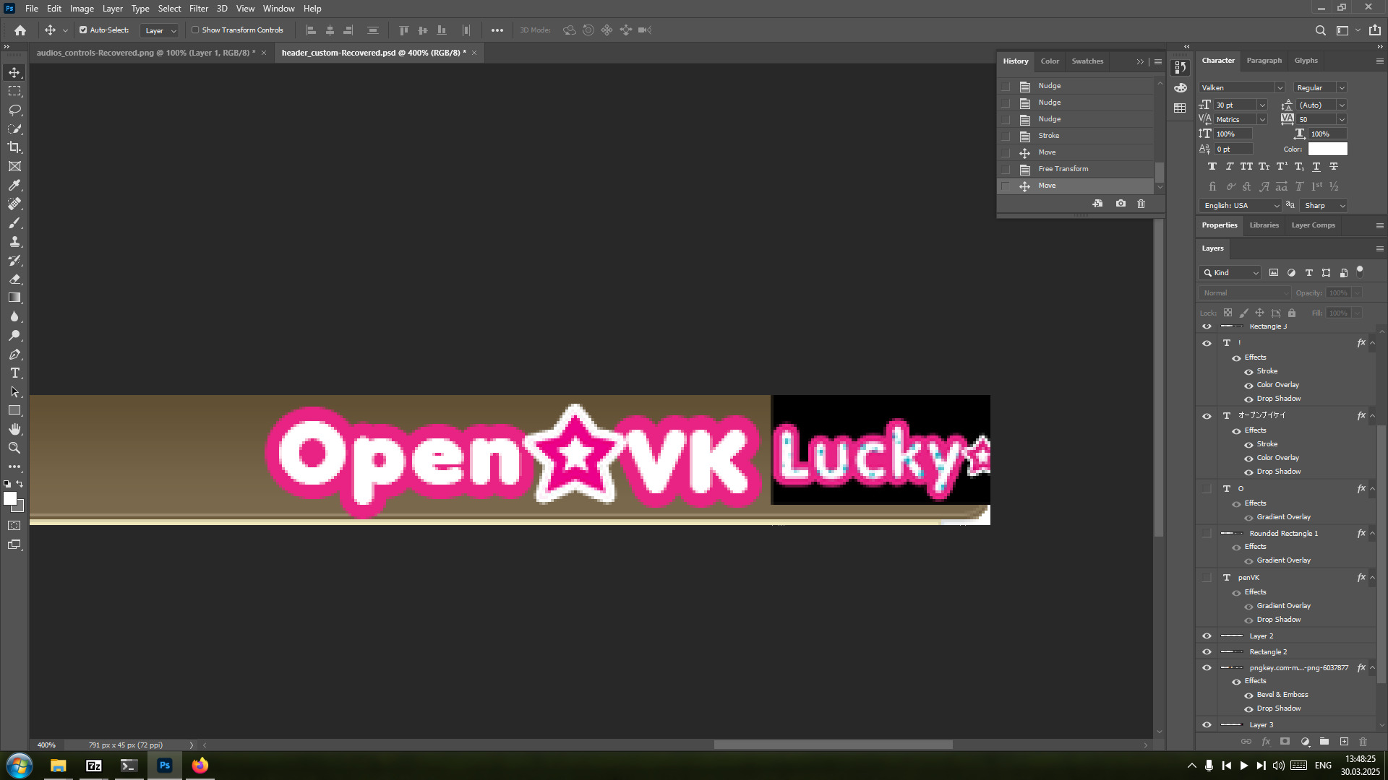Hide the Layer 2 layer
This screenshot has width=1388, height=780.
(1207, 636)
